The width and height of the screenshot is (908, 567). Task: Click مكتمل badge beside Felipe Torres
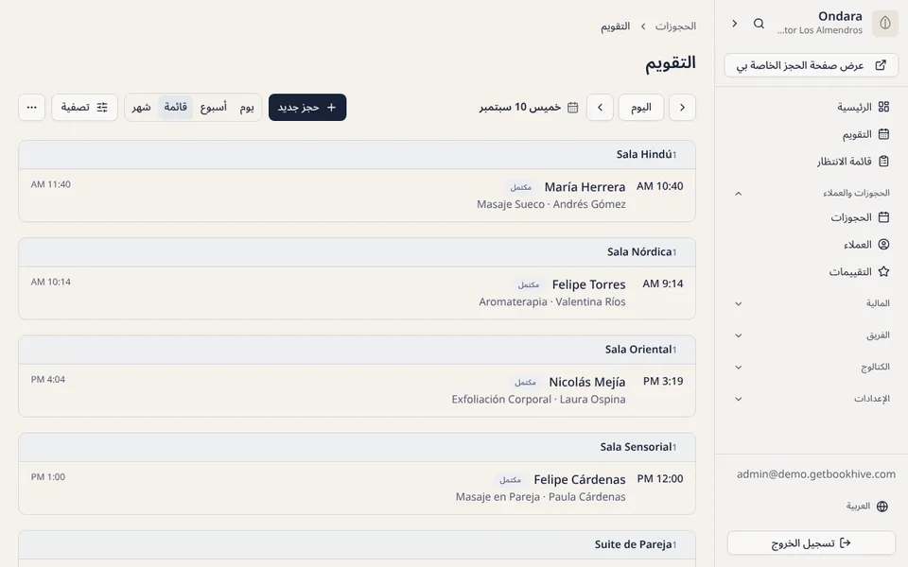[x=528, y=284]
